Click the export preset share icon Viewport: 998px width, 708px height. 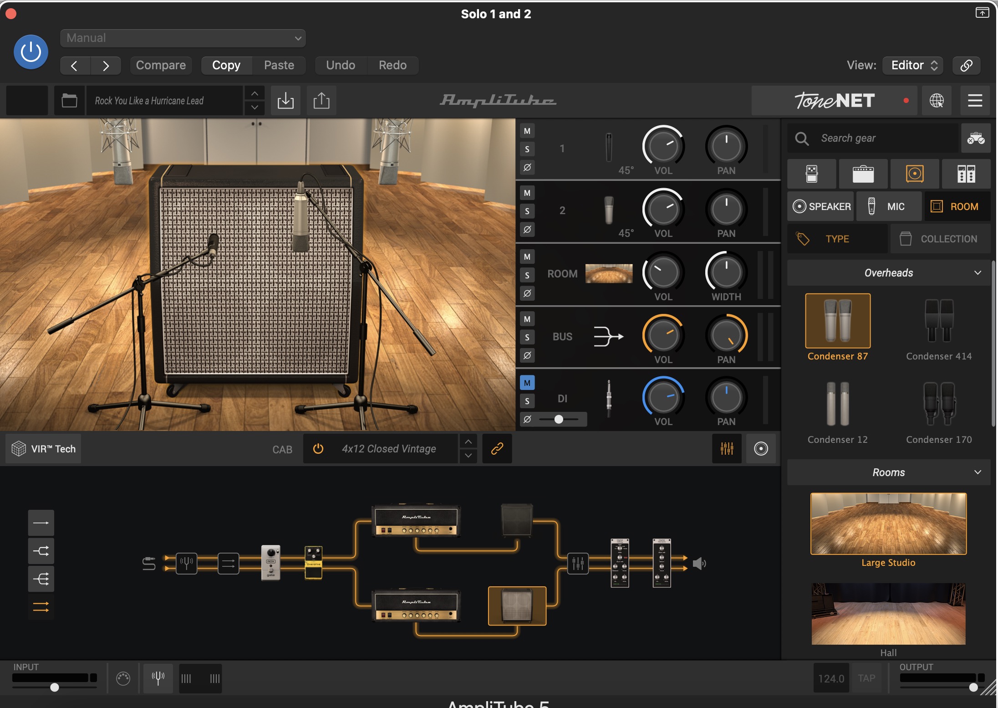(x=321, y=101)
